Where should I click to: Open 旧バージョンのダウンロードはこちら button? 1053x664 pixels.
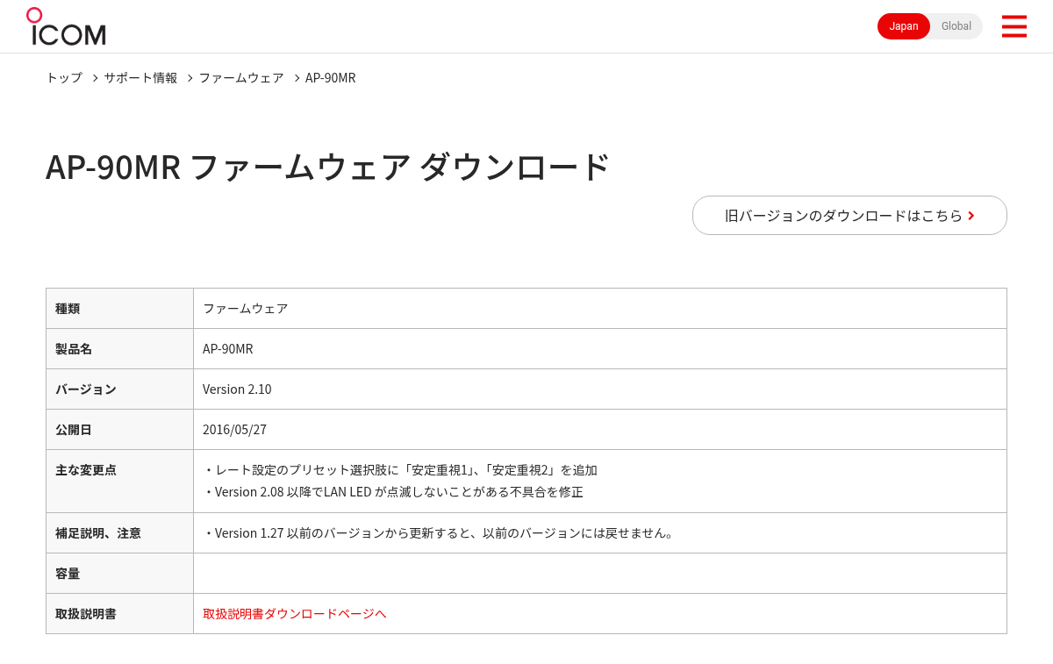tap(849, 215)
